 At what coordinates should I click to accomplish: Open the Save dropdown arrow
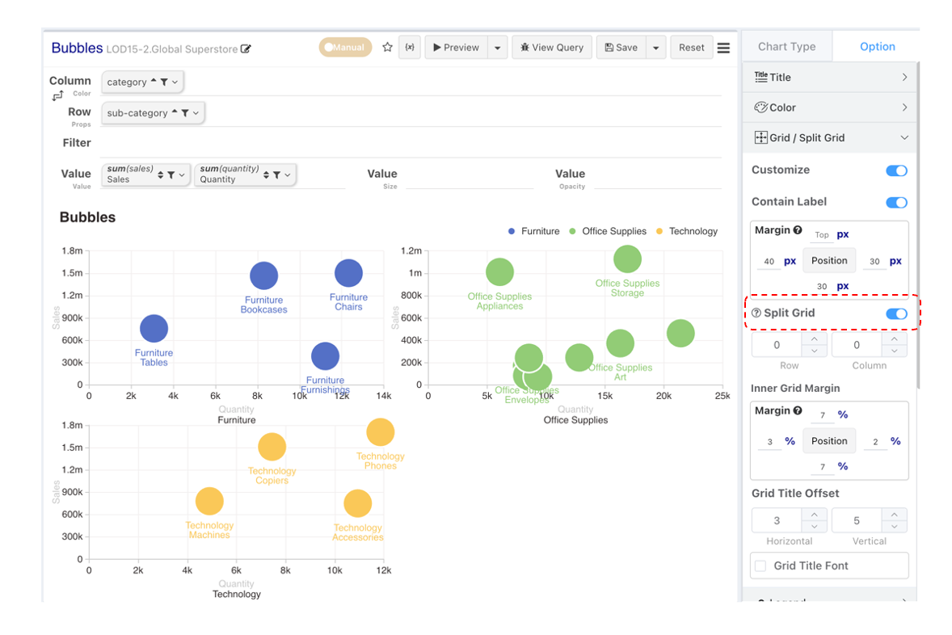click(x=655, y=48)
